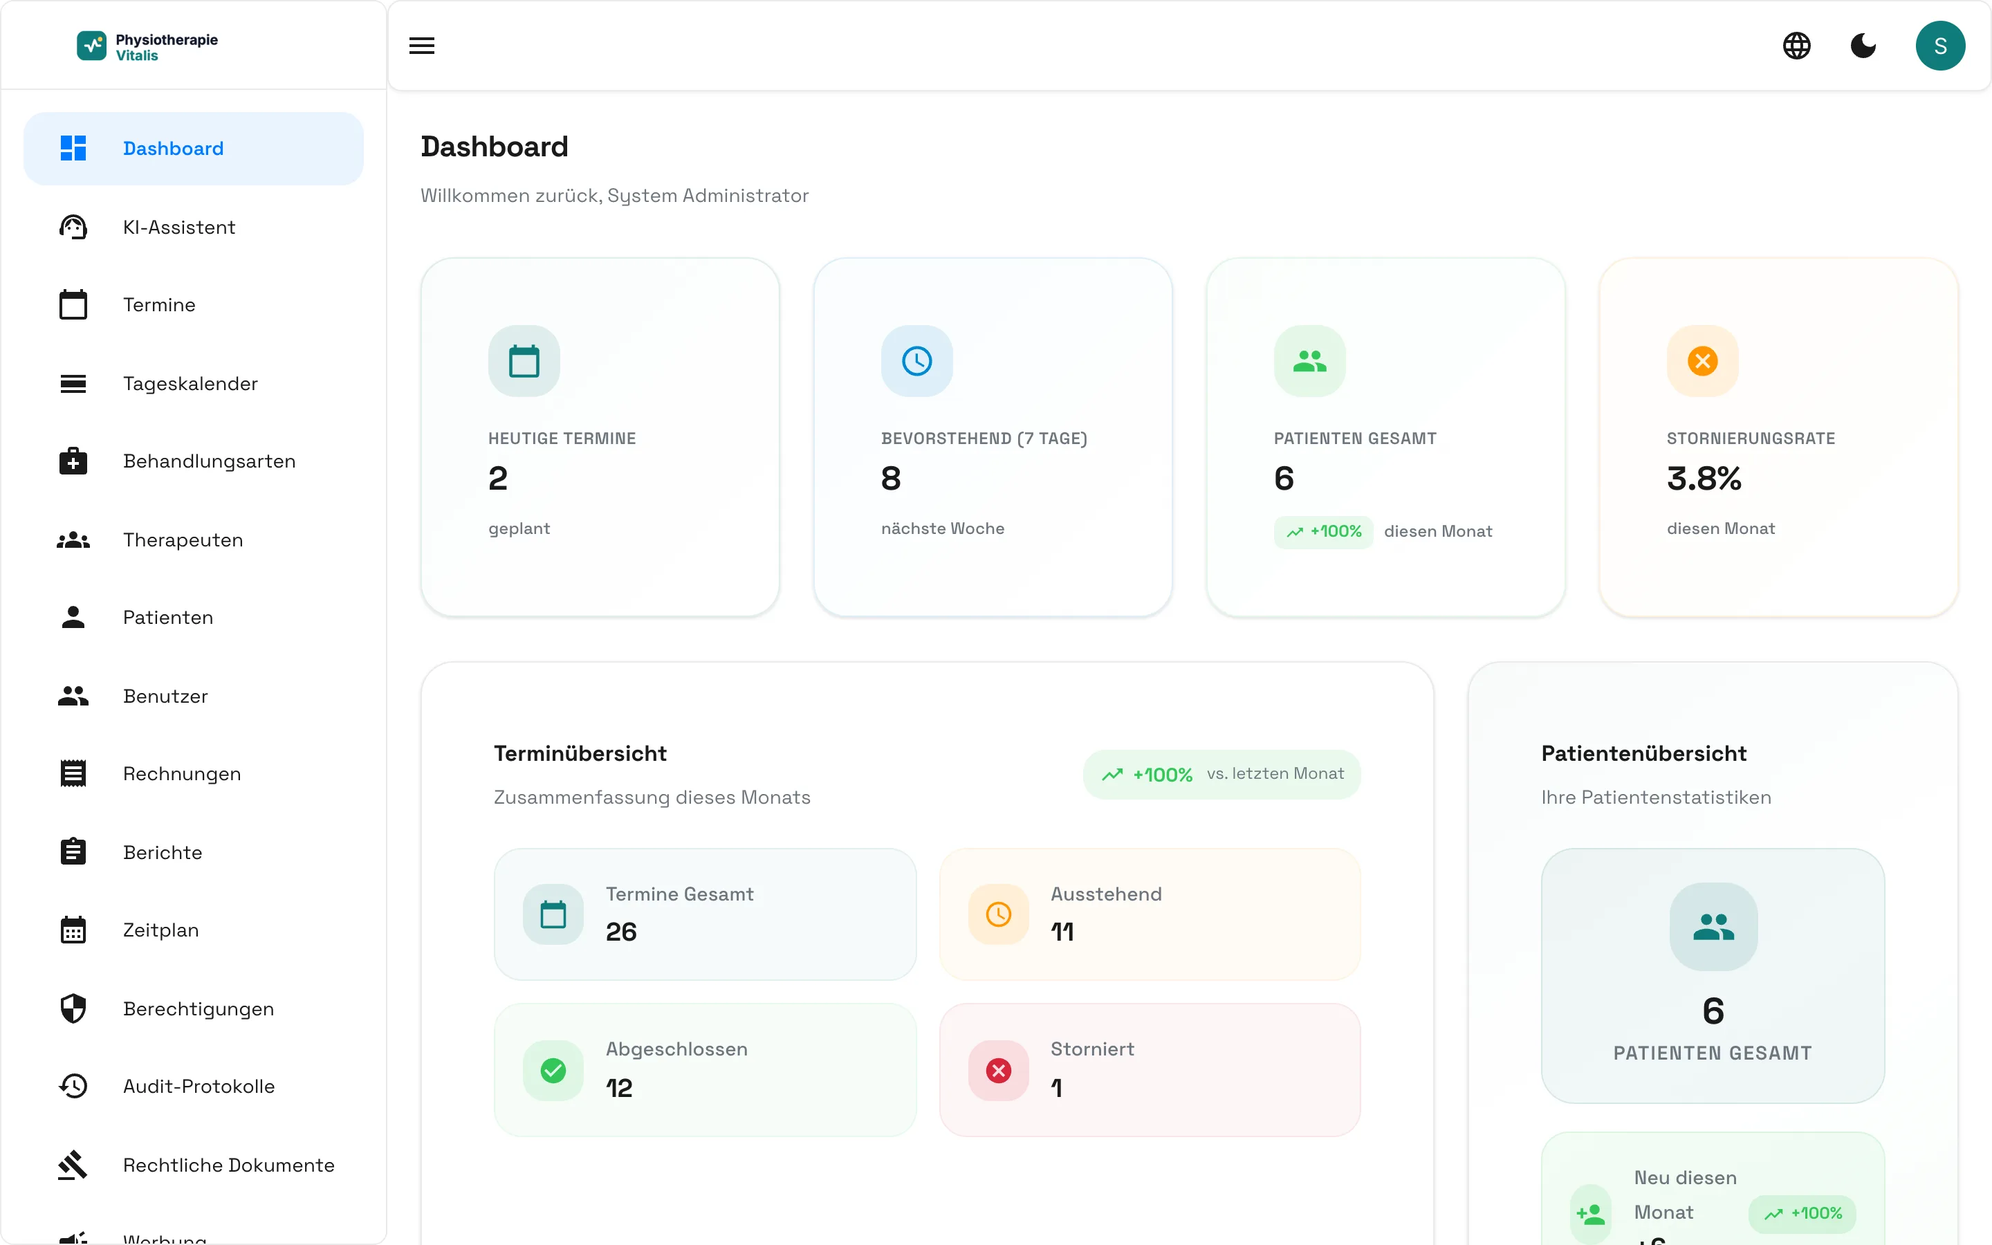Click the Heutige Termine value 2

pyautogui.click(x=497, y=479)
